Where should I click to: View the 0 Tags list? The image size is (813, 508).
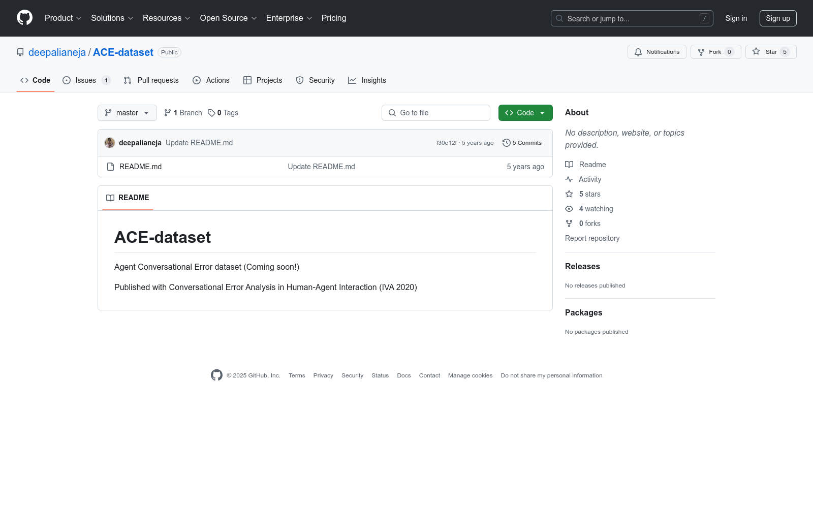pos(223,113)
